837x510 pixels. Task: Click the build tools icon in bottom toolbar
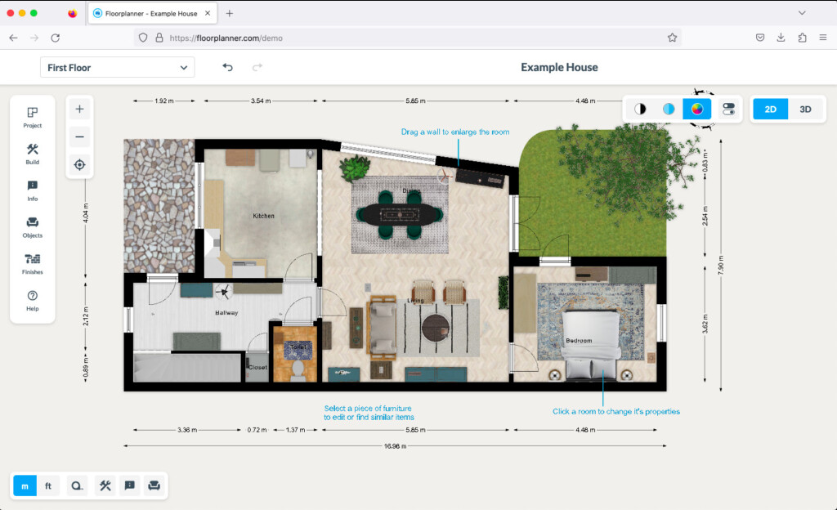tap(105, 485)
